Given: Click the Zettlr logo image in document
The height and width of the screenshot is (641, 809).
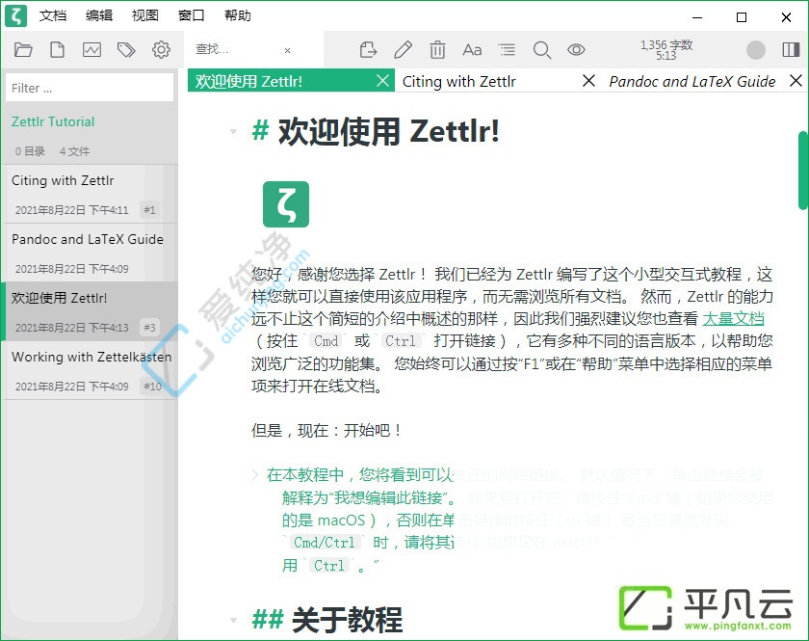Looking at the screenshot, I should pyautogui.click(x=286, y=204).
